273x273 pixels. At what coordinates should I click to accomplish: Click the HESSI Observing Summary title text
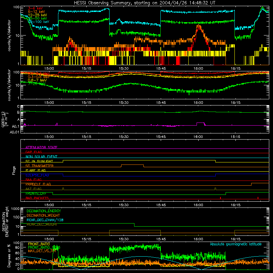[145, 3]
